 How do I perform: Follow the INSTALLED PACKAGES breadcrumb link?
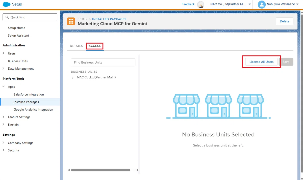(109, 19)
